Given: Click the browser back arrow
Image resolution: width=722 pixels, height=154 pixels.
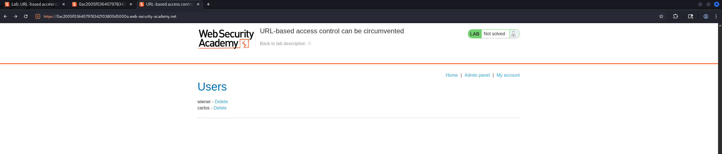Looking at the screenshot, I should coord(5,16).
